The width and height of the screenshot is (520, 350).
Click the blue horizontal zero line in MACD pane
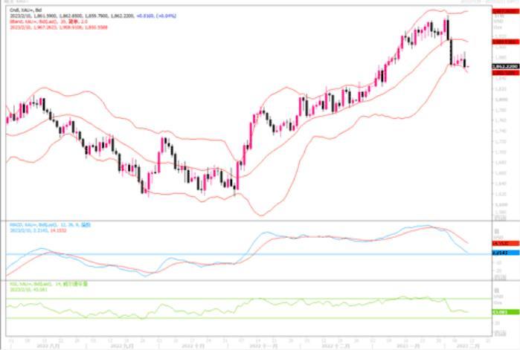[223, 254]
